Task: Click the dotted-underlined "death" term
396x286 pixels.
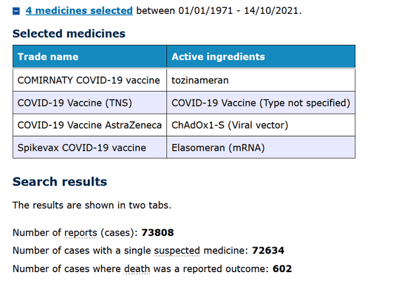Action: coord(137,268)
